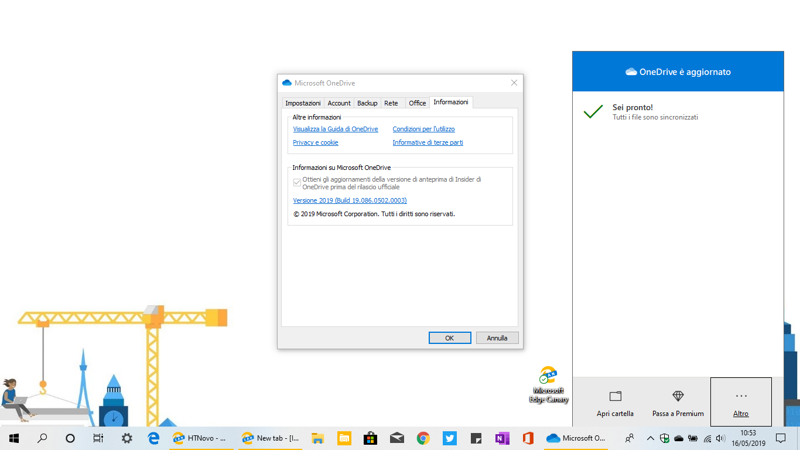The image size is (800, 450).
Task: Click the Microsoft OneDrive taskbar button
Action: pyautogui.click(x=576, y=438)
